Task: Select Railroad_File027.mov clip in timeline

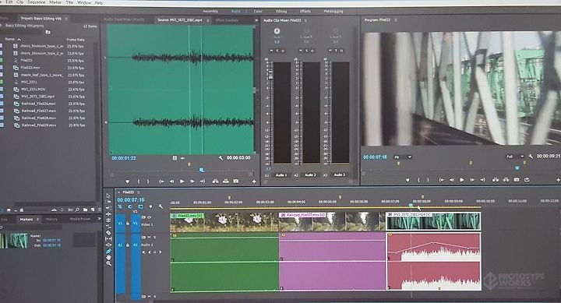Action: pyautogui.click(x=333, y=221)
